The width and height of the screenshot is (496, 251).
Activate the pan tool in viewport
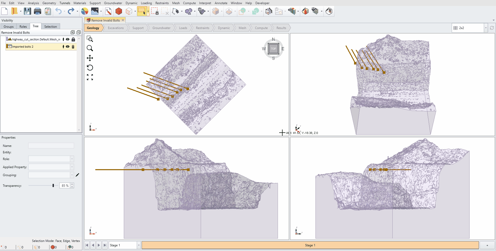click(90, 58)
